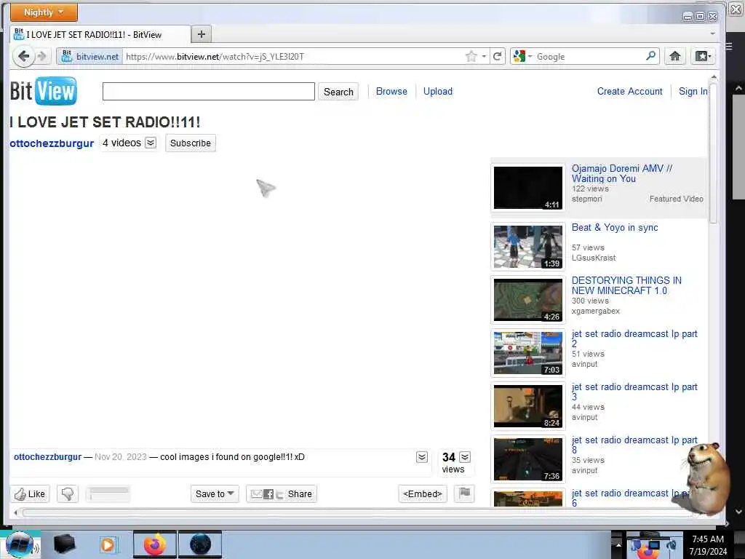Screen dimensions: 745x559
Task: Click the BitView search input field
Action: click(209, 91)
